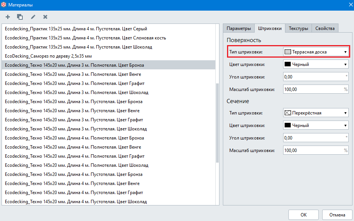The width and height of the screenshot is (354, 221).
Task: Switch to the Параметры tab
Action: coord(239,28)
